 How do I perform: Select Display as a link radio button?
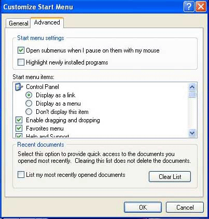click(29, 95)
